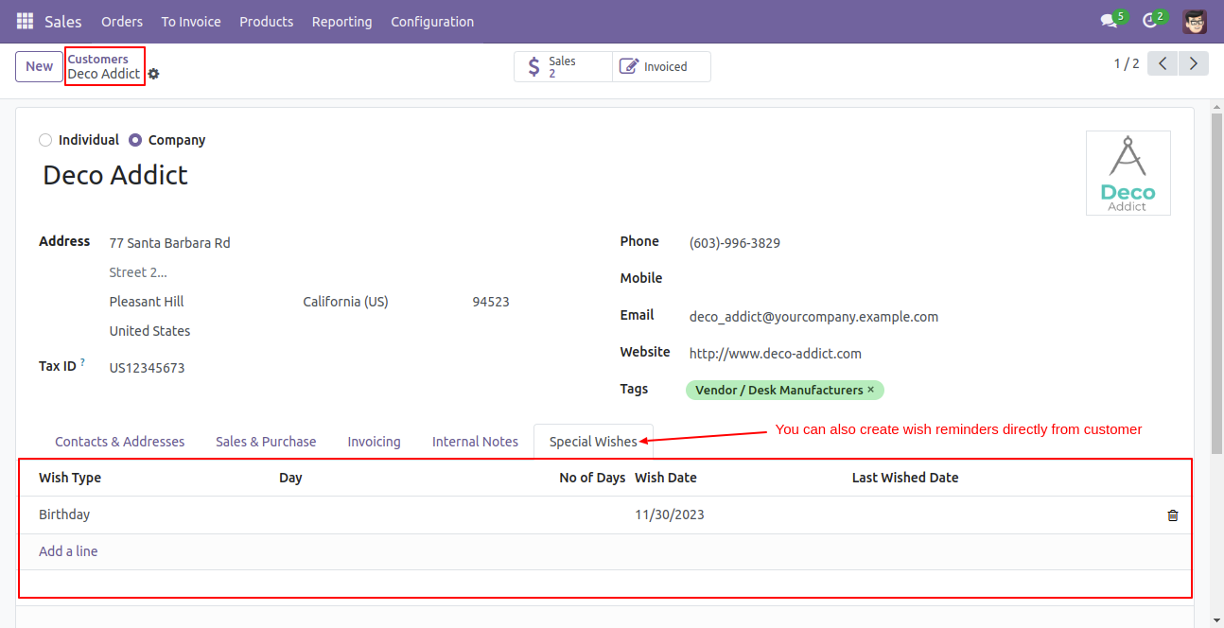Click the user avatar in top bar
The height and width of the screenshot is (628, 1224).
1195,21
